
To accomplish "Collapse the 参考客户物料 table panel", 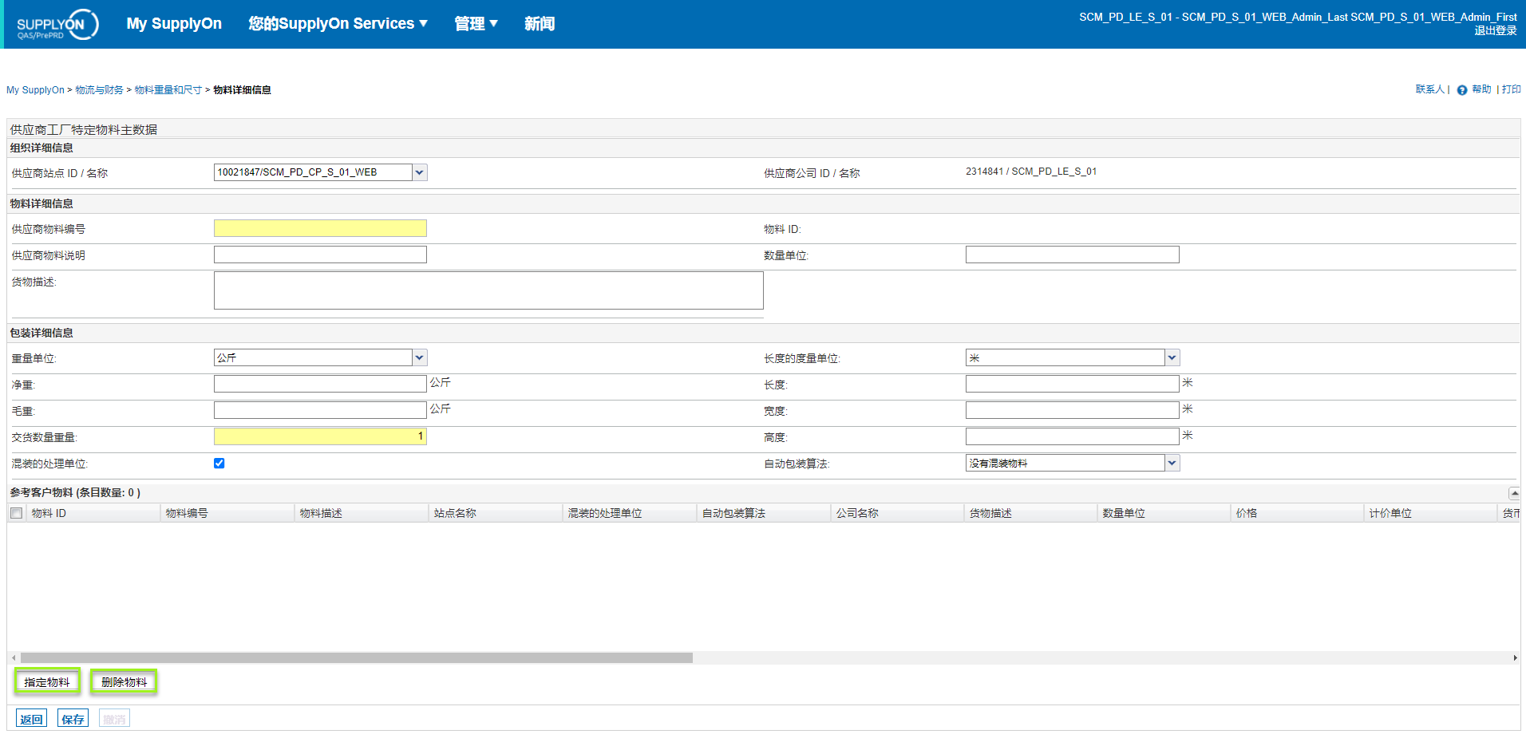I will [1513, 493].
